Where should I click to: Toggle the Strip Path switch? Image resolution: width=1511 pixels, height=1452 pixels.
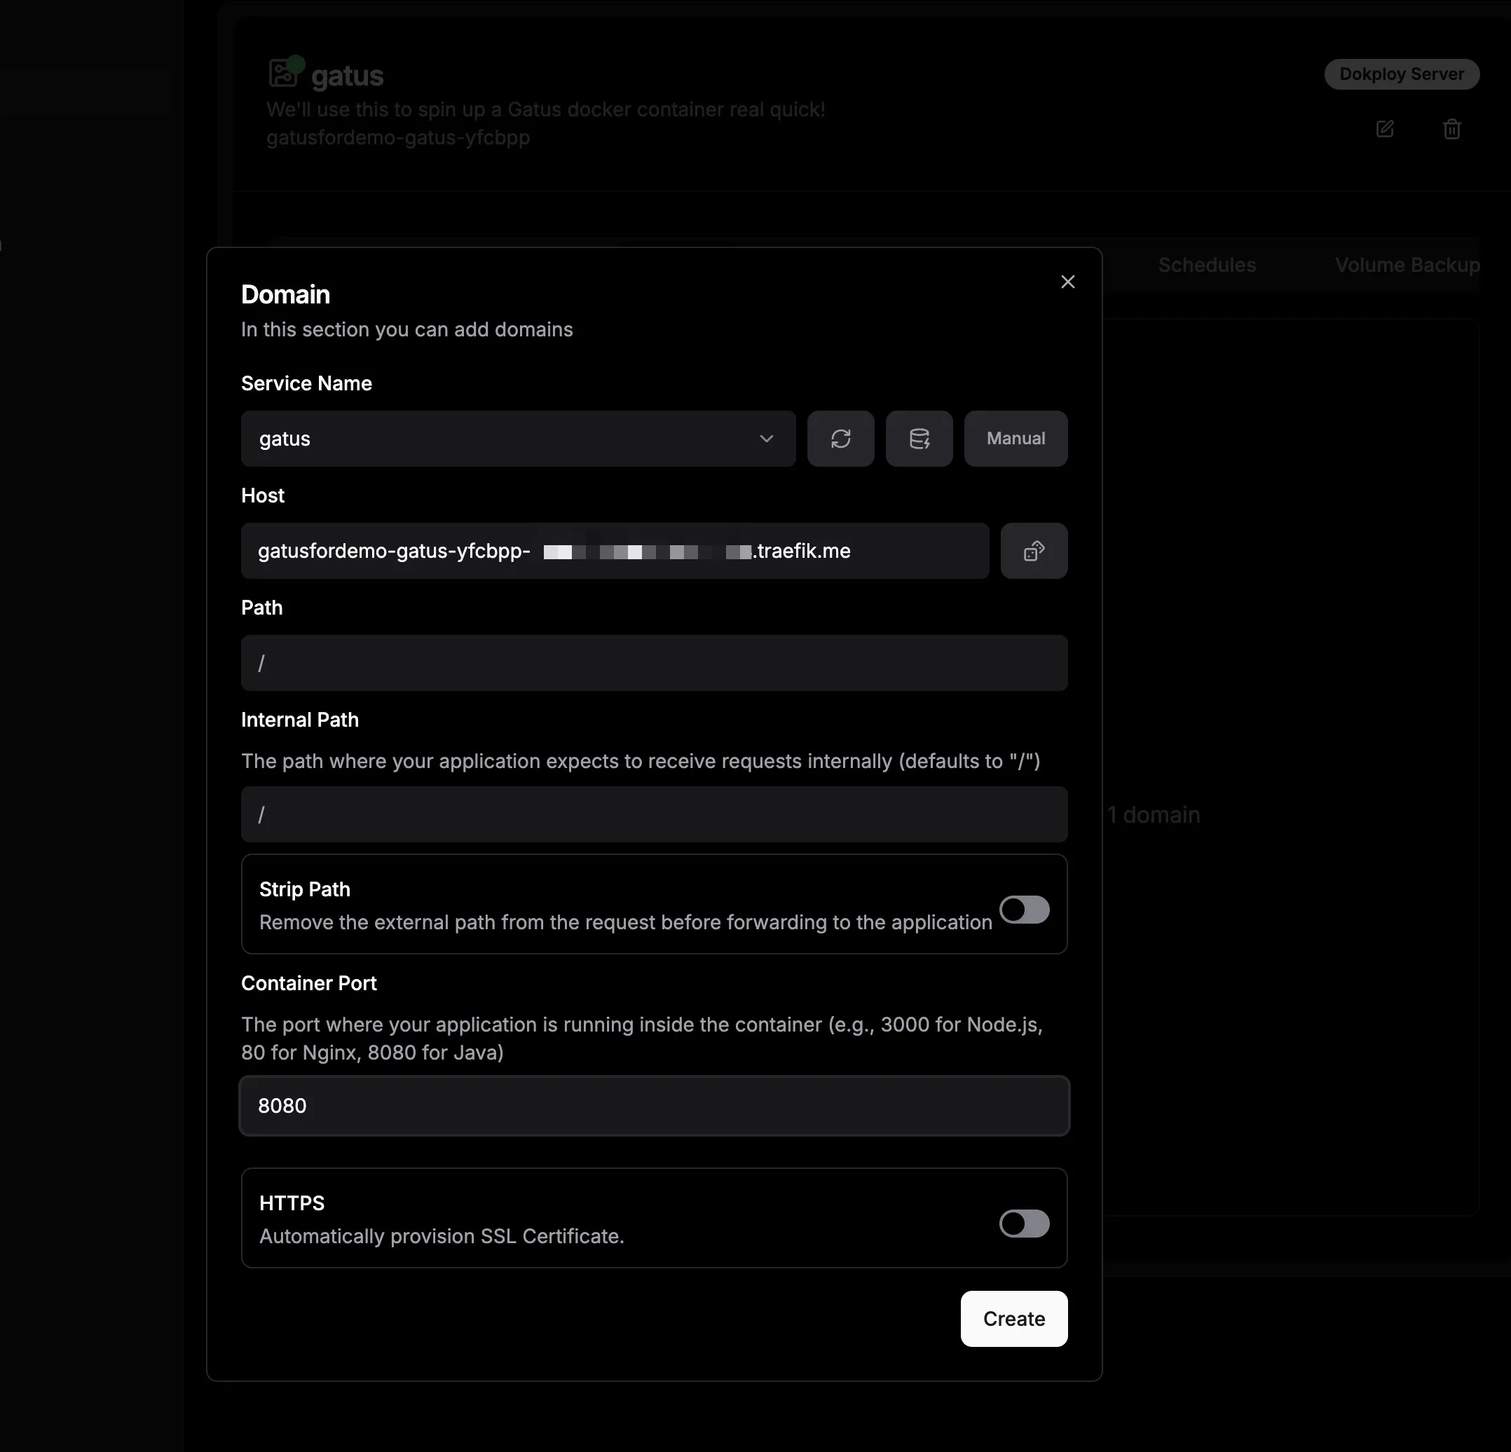click(x=1024, y=910)
